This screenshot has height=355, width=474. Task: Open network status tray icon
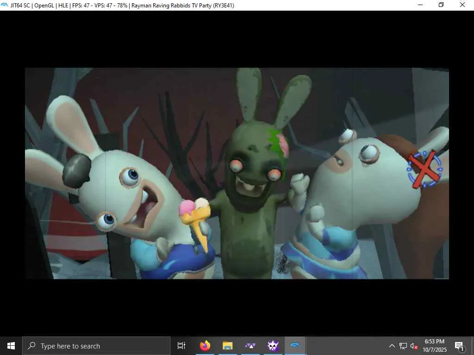click(403, 346)
